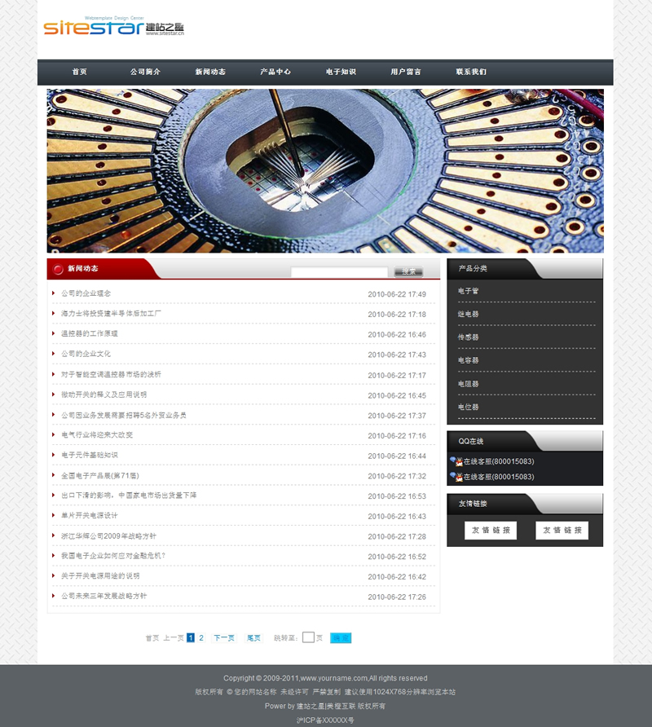
Task: Click the news search text field
Action: coord(339,271)
